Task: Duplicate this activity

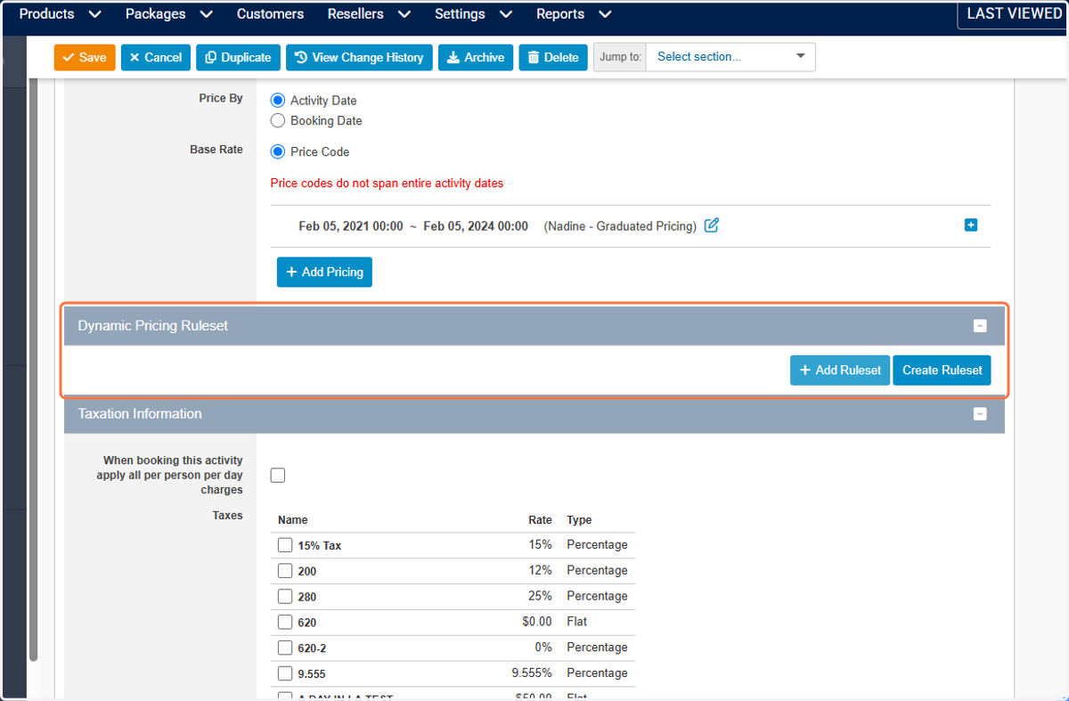Action: pyautogui.click(x=238, y=57)
